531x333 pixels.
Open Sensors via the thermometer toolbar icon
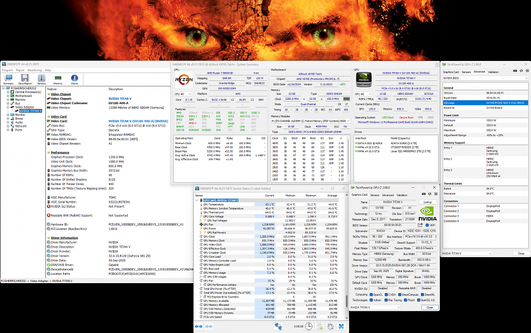[x=41, y=80]
